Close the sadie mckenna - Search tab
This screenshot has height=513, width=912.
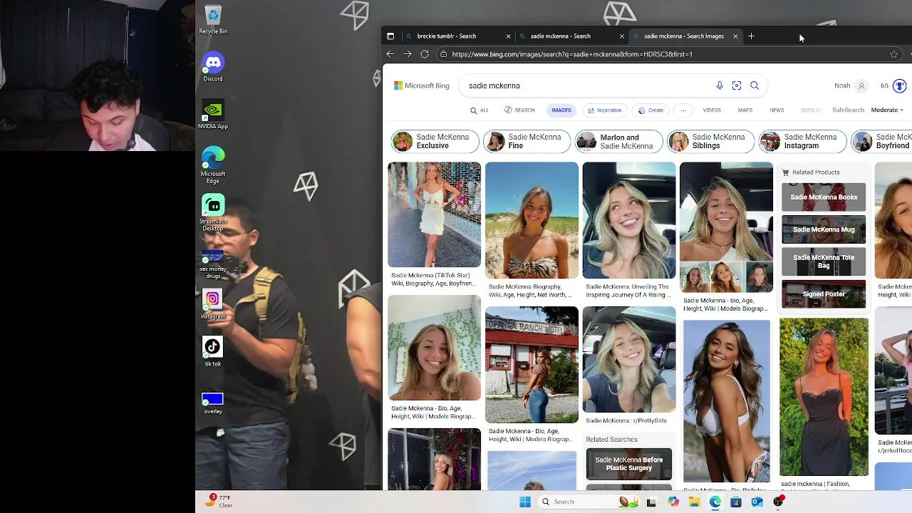coord(622,36)
